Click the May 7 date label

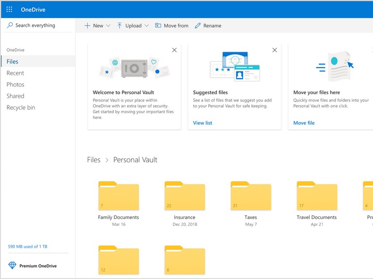[x=251, y=224]
